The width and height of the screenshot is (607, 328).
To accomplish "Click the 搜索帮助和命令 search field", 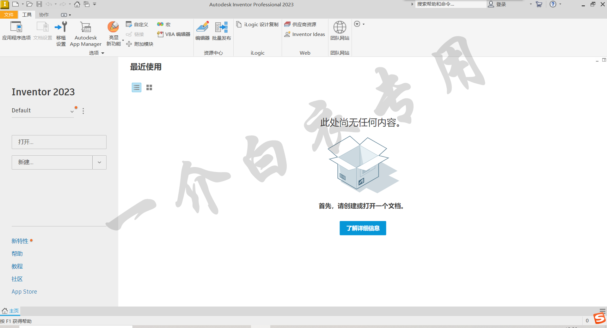I will (x=450, y=4).
